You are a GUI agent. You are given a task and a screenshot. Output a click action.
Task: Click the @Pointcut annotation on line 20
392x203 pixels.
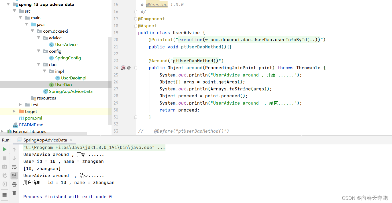(161, 40)
